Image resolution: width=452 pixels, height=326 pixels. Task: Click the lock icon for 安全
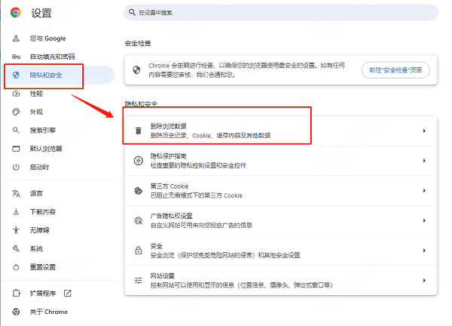click(x=138, y=250)
